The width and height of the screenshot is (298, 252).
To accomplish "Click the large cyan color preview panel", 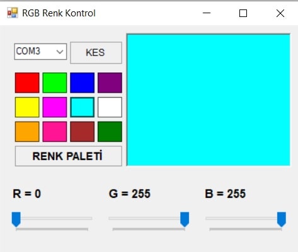I will (209, 100).
